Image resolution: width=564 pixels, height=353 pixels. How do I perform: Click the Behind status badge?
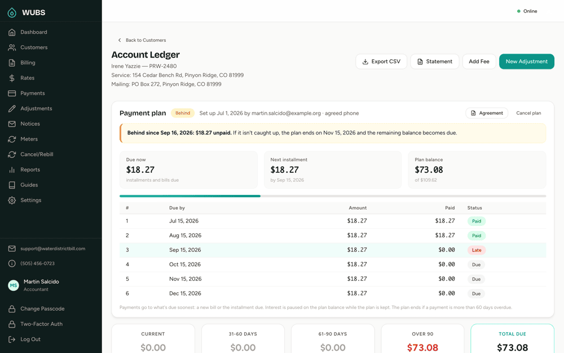[183, 113]
